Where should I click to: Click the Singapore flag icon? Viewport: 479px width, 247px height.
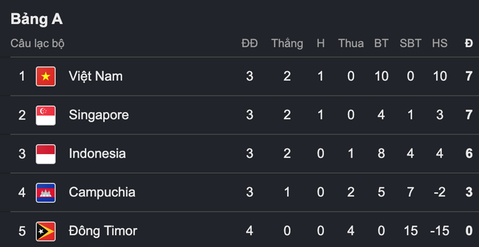[46, 115]
